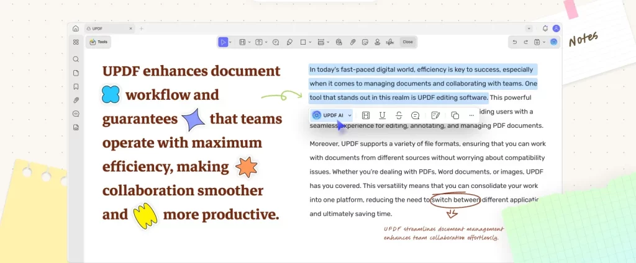
Task: Select the sticker tool in top toolbar
Action: 365,42
